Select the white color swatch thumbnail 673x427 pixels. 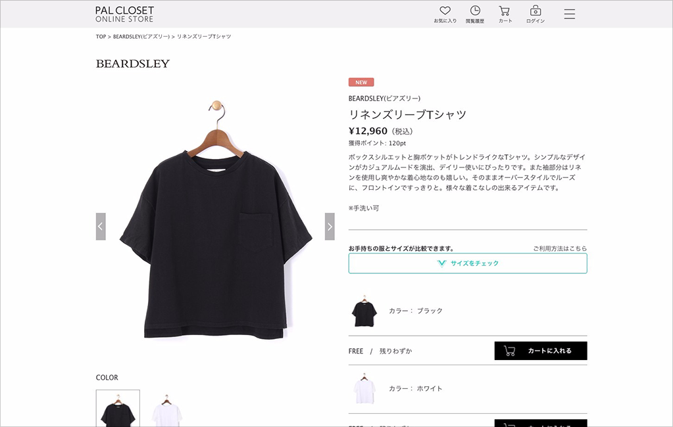[166, 408]
